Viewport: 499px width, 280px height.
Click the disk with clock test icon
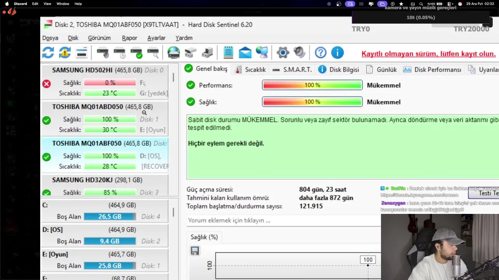[120, 52]
